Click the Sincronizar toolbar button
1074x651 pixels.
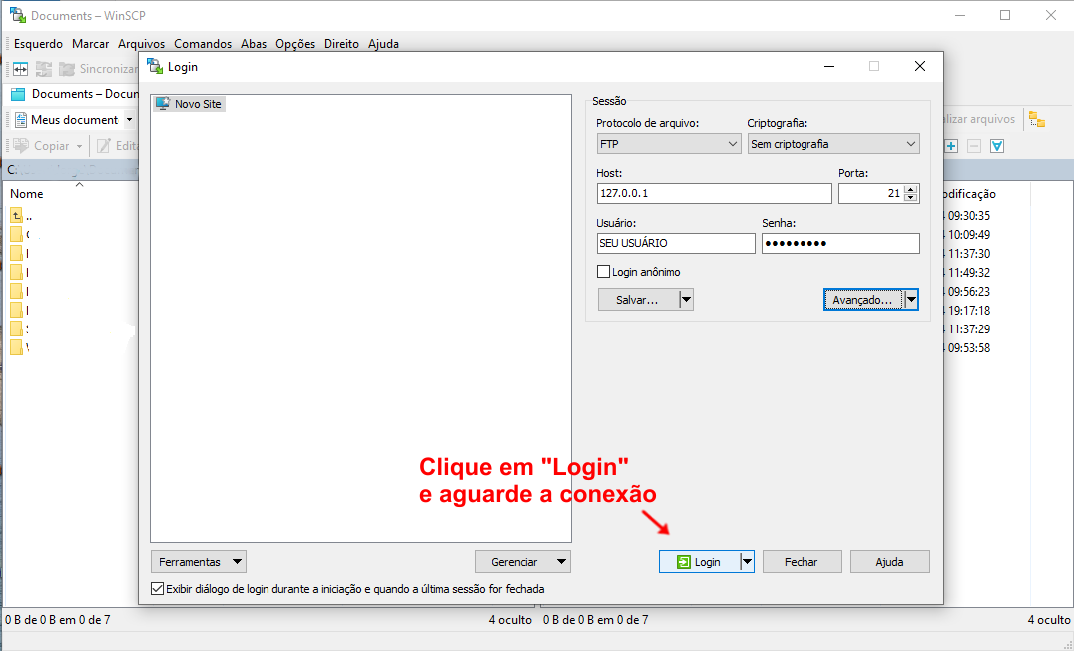coord(98,69)
